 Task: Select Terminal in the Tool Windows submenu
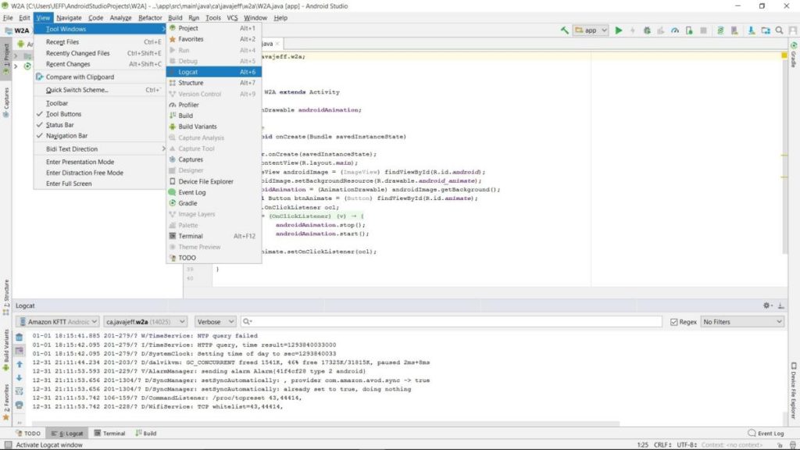[214, 236]
